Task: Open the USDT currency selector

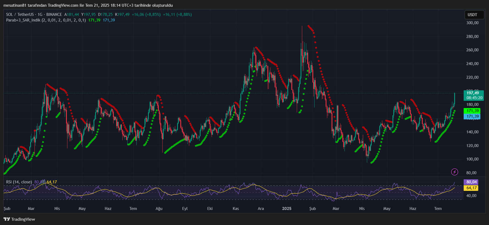Action: pyautogui.click(x=474, y=15)
